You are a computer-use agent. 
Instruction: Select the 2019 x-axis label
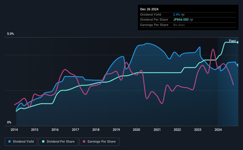pos(116,130)
